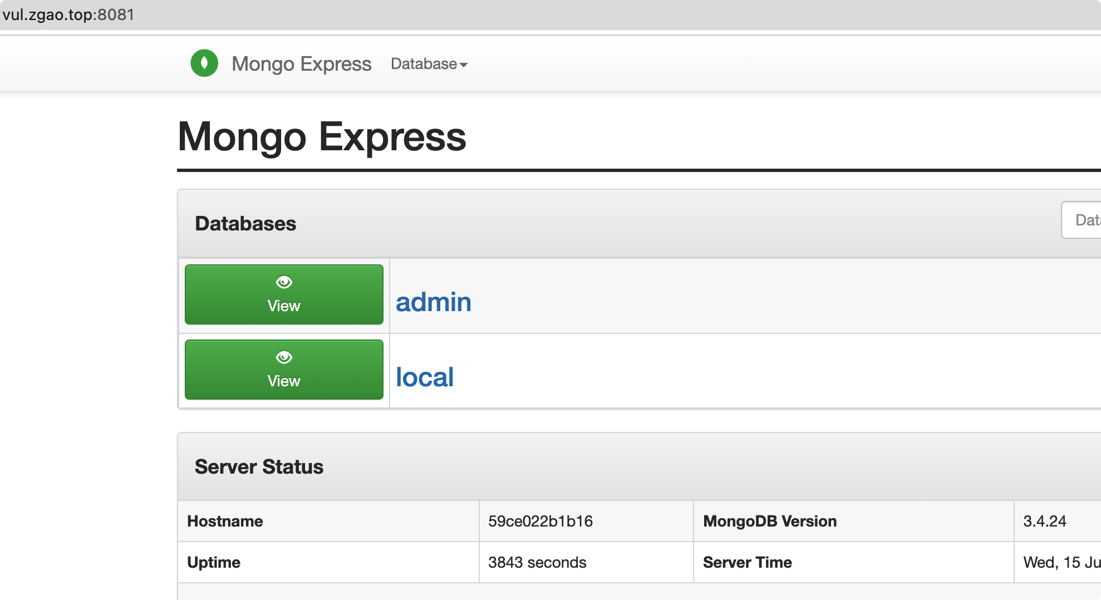Click Mongo Express in the navbar to go home

(x=301, y=63)
